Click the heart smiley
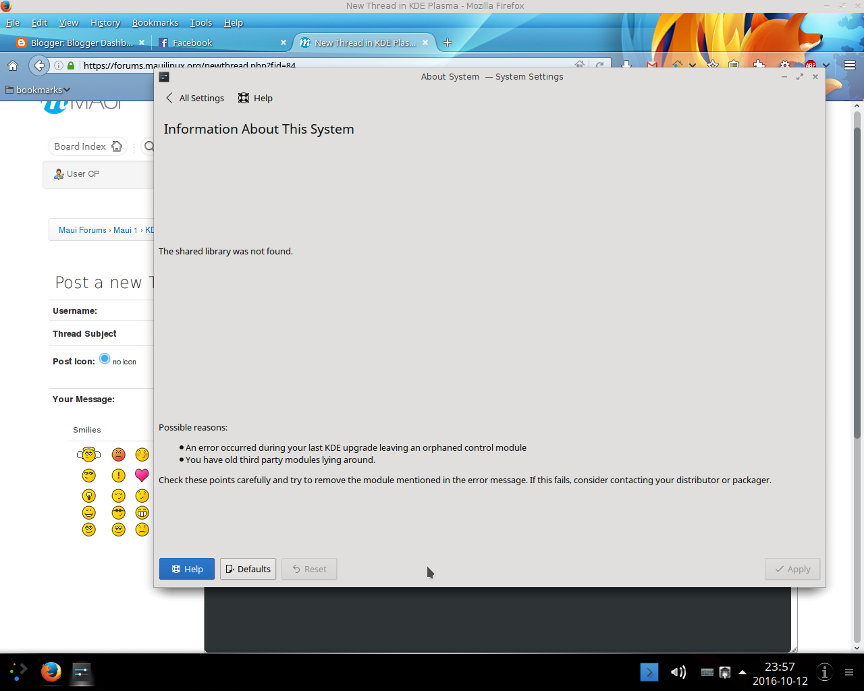864x691 pixels. pos(142,475)
